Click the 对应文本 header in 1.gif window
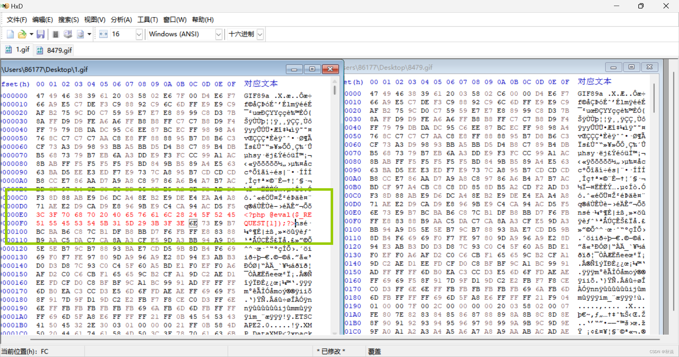The height and width of the screenshot is (357, 679). coord(261,84)
